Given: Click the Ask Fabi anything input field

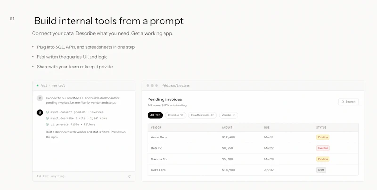Looking at the screenshot, I should tap(81, 176).
